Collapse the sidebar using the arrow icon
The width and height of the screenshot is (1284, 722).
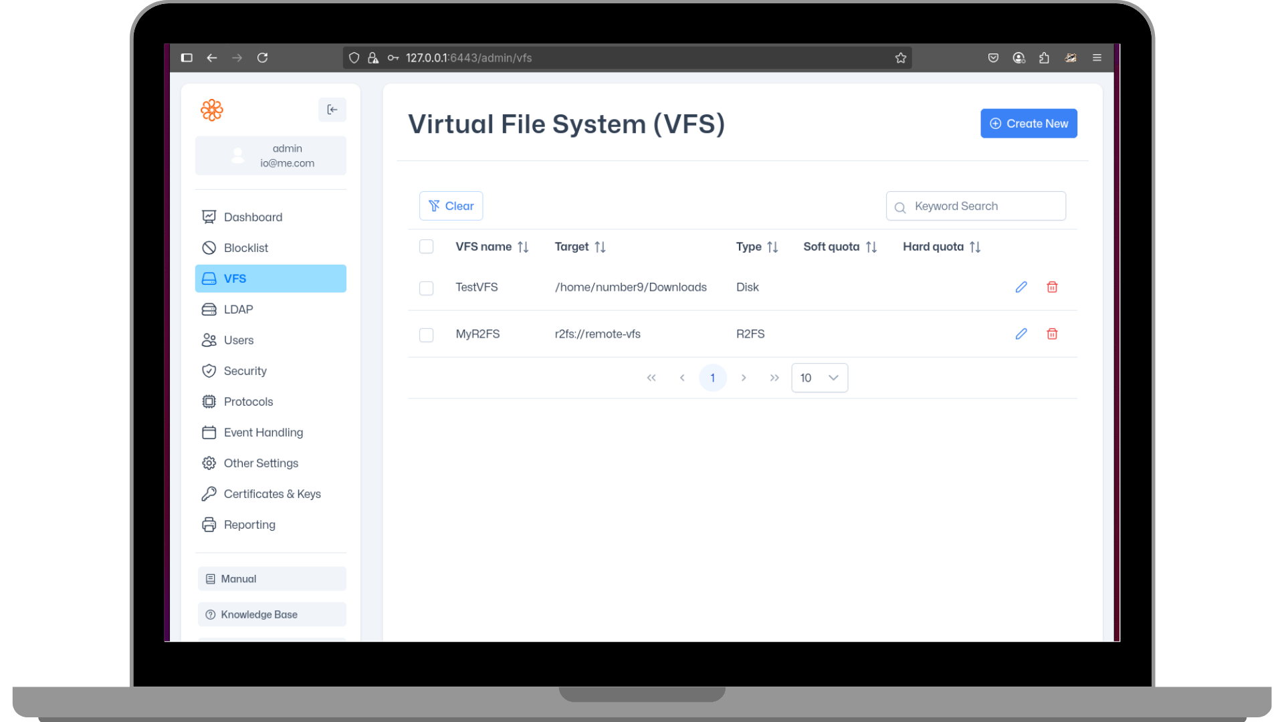click(332, 110)
